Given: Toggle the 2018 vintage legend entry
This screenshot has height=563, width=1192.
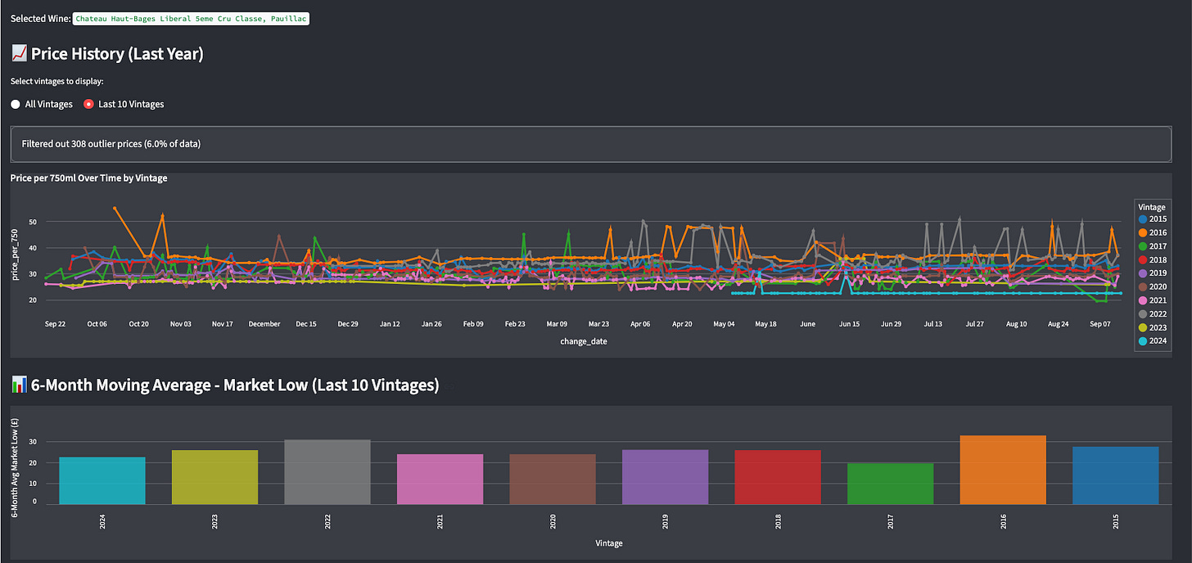Looking at the screenshot, I should click(1153, 260).
